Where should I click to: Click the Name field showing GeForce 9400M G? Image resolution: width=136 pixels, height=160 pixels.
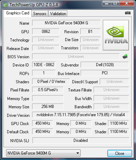pyautogui.click(x=66, y=23)
